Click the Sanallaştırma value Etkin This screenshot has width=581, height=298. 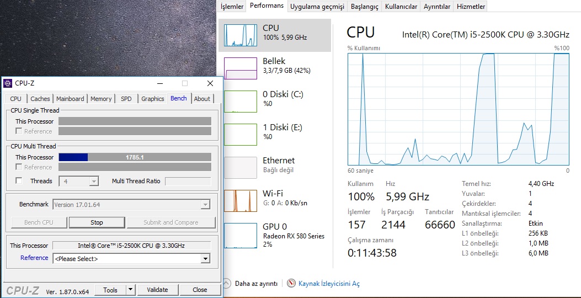[x=535, y=223]
